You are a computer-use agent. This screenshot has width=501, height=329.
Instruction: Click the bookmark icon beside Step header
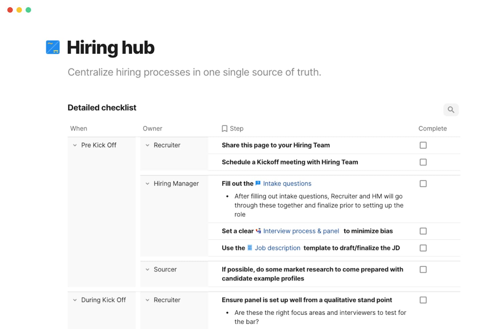[x=224, y=129]
